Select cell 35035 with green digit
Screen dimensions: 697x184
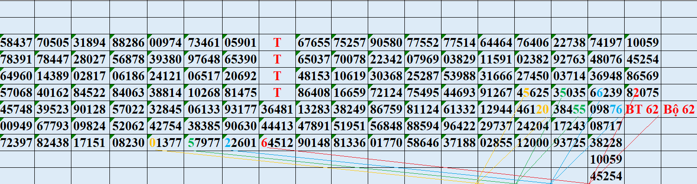pyautogui.click(x=569, y=93)
